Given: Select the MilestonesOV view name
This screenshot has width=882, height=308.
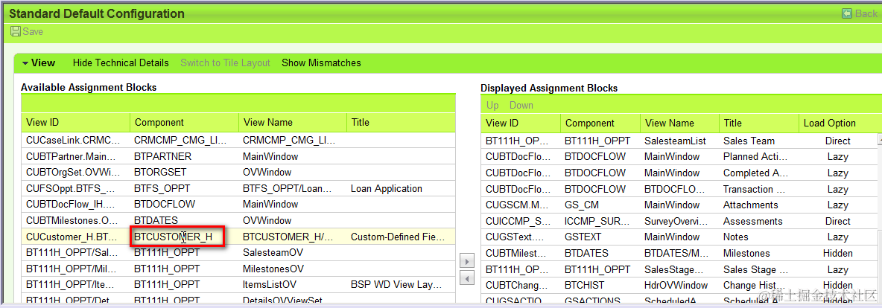Looking at the screenshot, I should [292, 269].
